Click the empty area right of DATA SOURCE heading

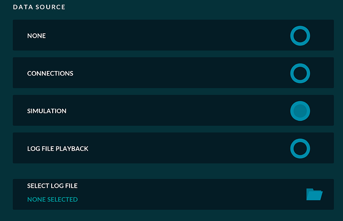click(x=199, y=7)
